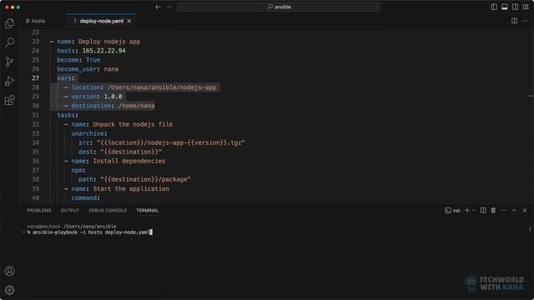Close the terminal panel
This screenshot has width=534, height=300.
coord(525,211)
